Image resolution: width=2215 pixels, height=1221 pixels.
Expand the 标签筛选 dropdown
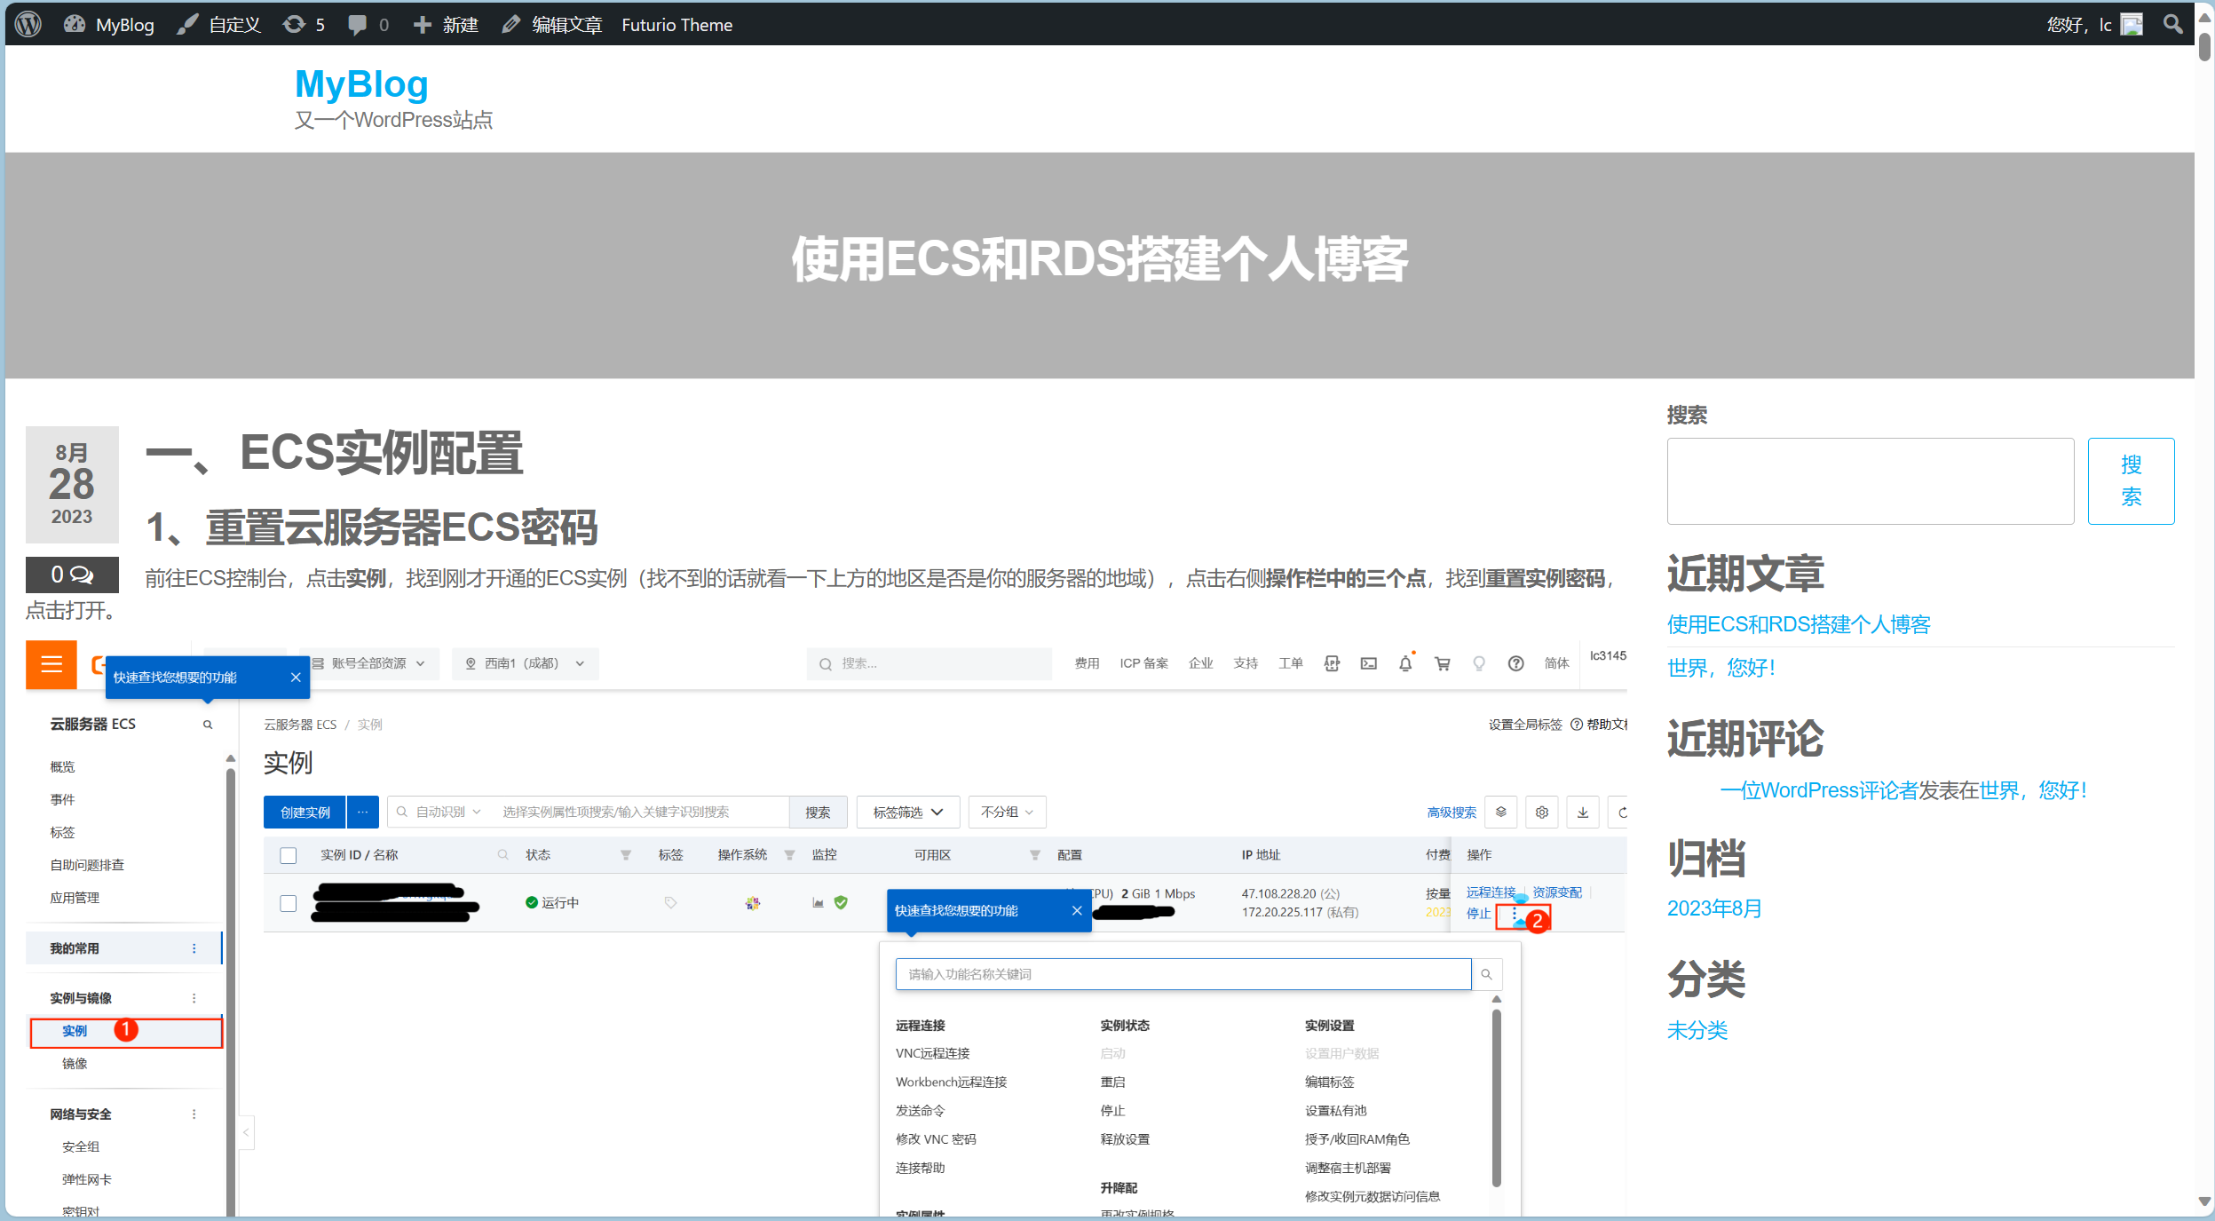[907, 813]
